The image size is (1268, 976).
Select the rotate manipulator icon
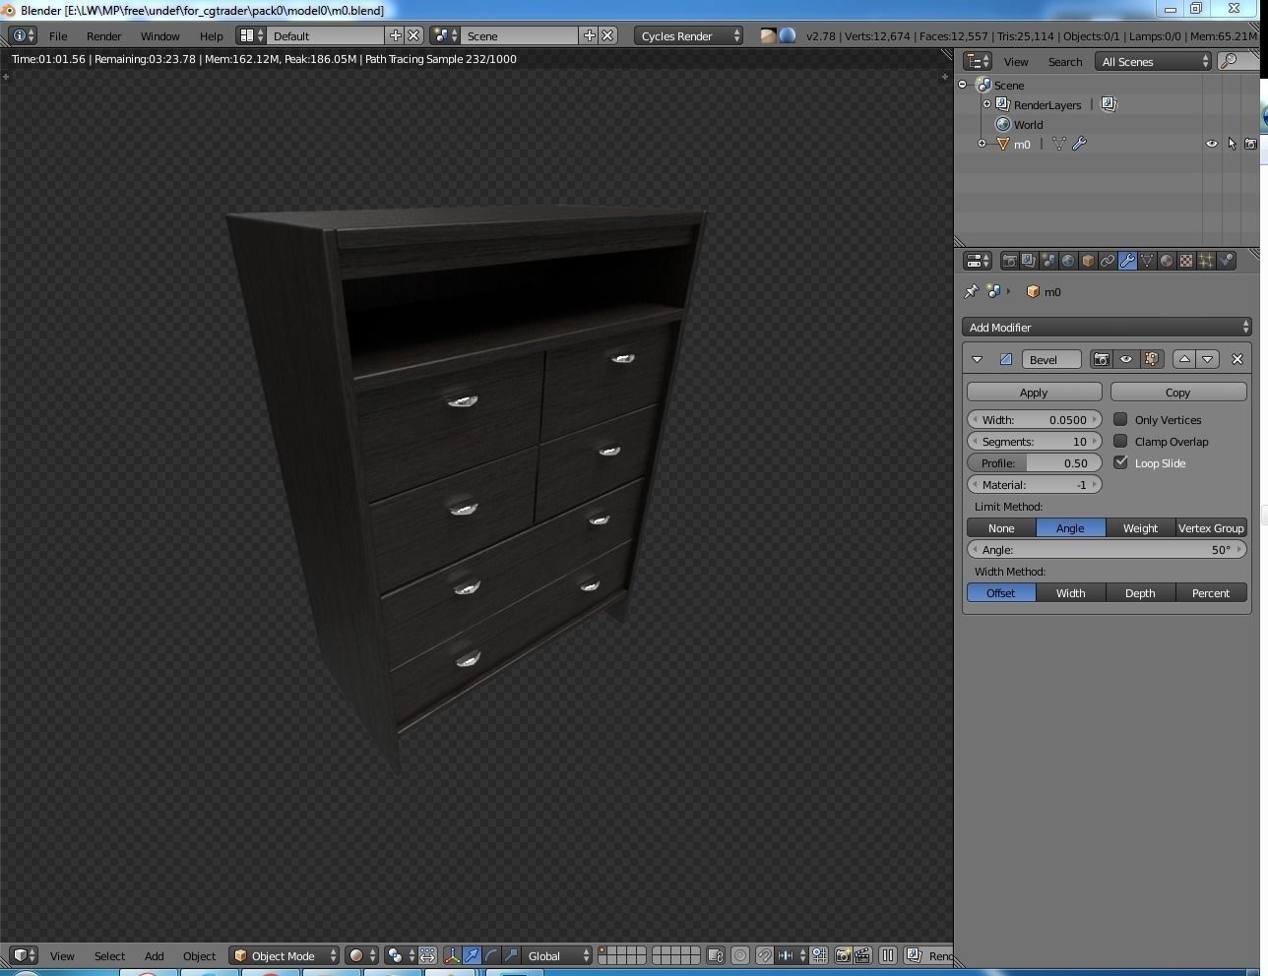pyautogui.click(x=491, y=955)
